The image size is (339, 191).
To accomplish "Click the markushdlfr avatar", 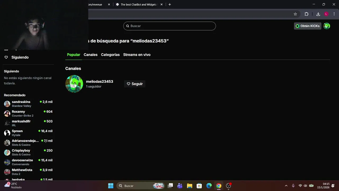I will [7, 123].
